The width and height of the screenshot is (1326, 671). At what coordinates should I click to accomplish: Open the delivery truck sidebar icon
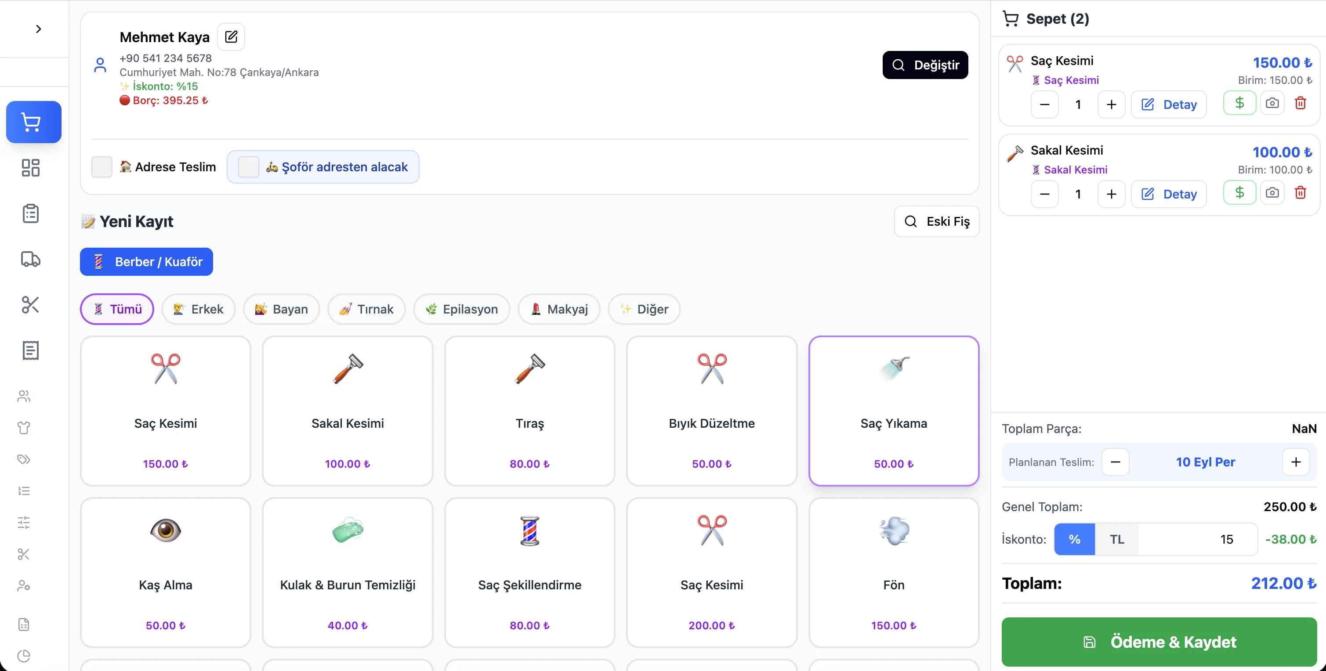tap(30, 259)
